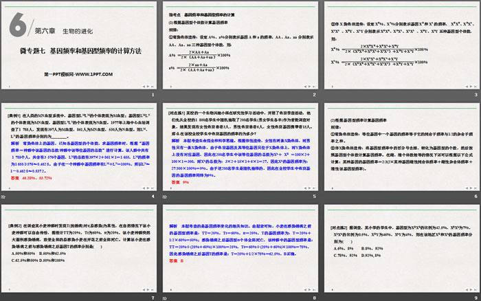Click the slide number label 7 below the seventh slide
This screenshot has width=481, height=301.
[x=153, y=298]
